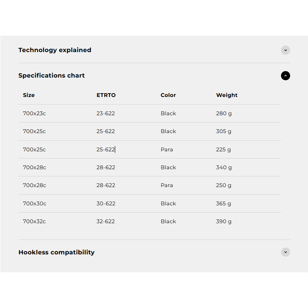
Task: Click the 340 g weight cell
Action: click(x=224, y=168)
